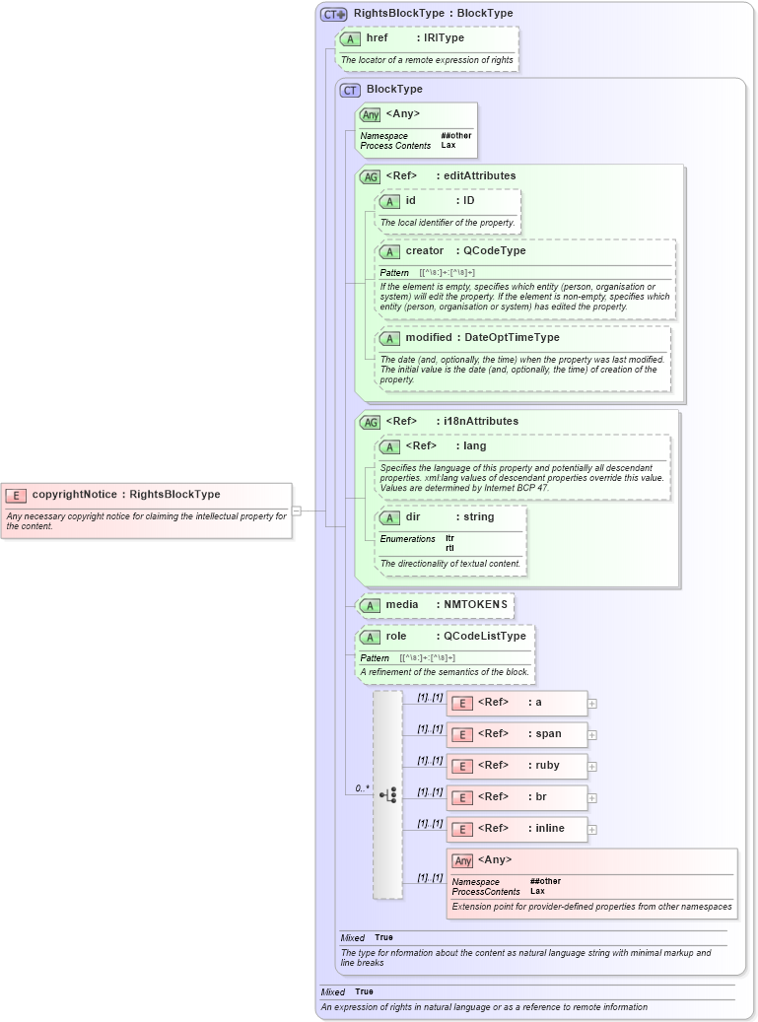This screenshot has width=758, height=1022.
Task: Click 'Pattern' label under role attribute
Action: coord(375,657)
